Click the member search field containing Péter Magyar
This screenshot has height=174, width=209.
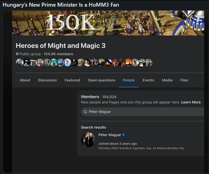tap(142, 112)
